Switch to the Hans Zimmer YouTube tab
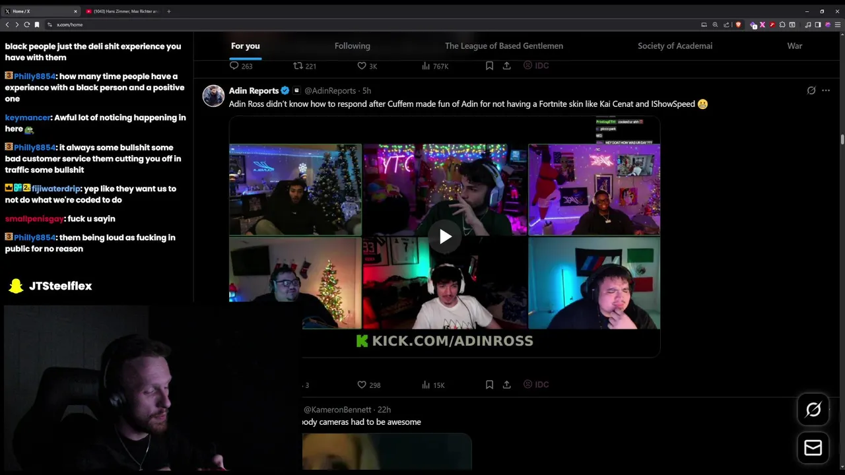Image resolution: width=845 pixels, height=475 pixels. [x=122, y=11]
